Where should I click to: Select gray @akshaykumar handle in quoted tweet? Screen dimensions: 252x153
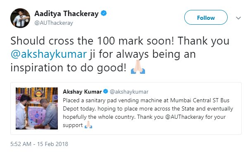pos(129,92)
